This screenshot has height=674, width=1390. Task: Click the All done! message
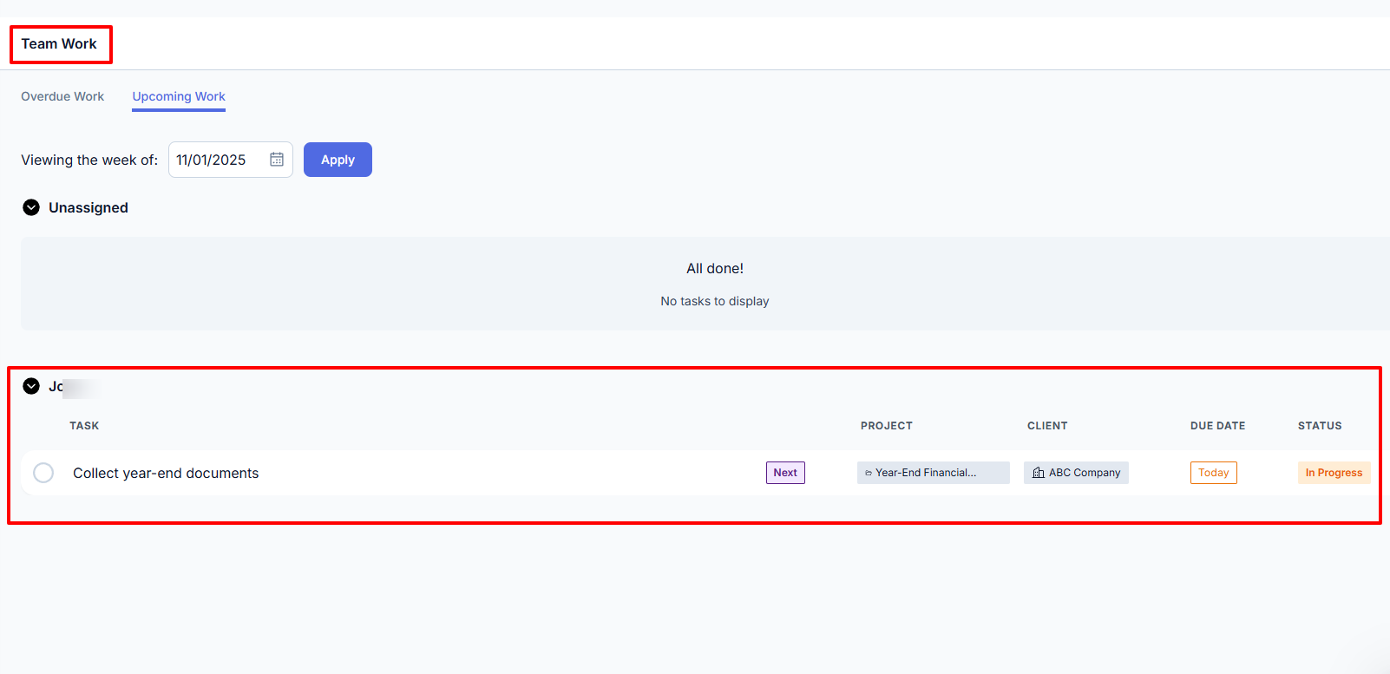715,269
